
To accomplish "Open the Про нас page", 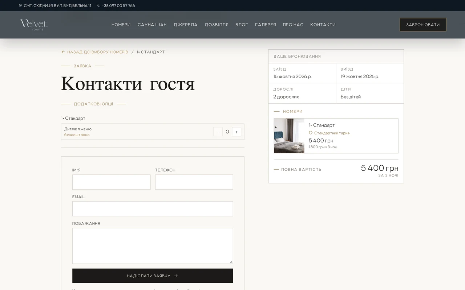I will click(x=293, y=25).
